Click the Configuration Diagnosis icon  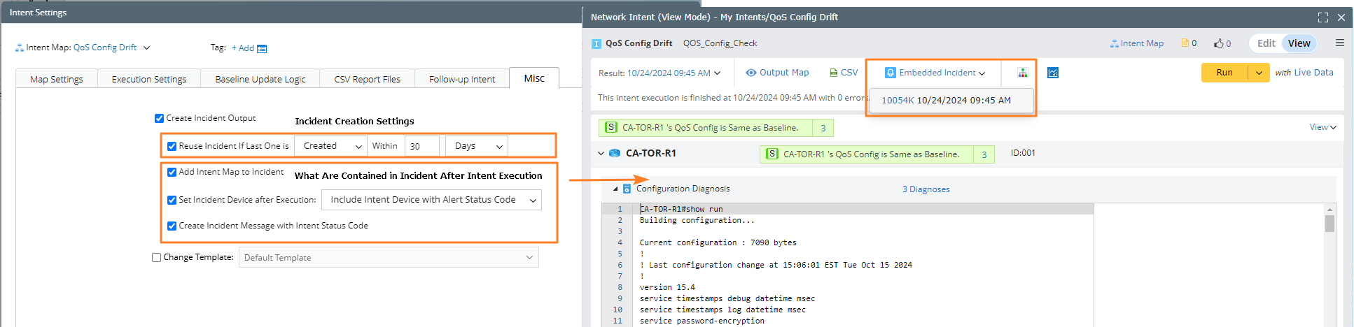(627, 189)
